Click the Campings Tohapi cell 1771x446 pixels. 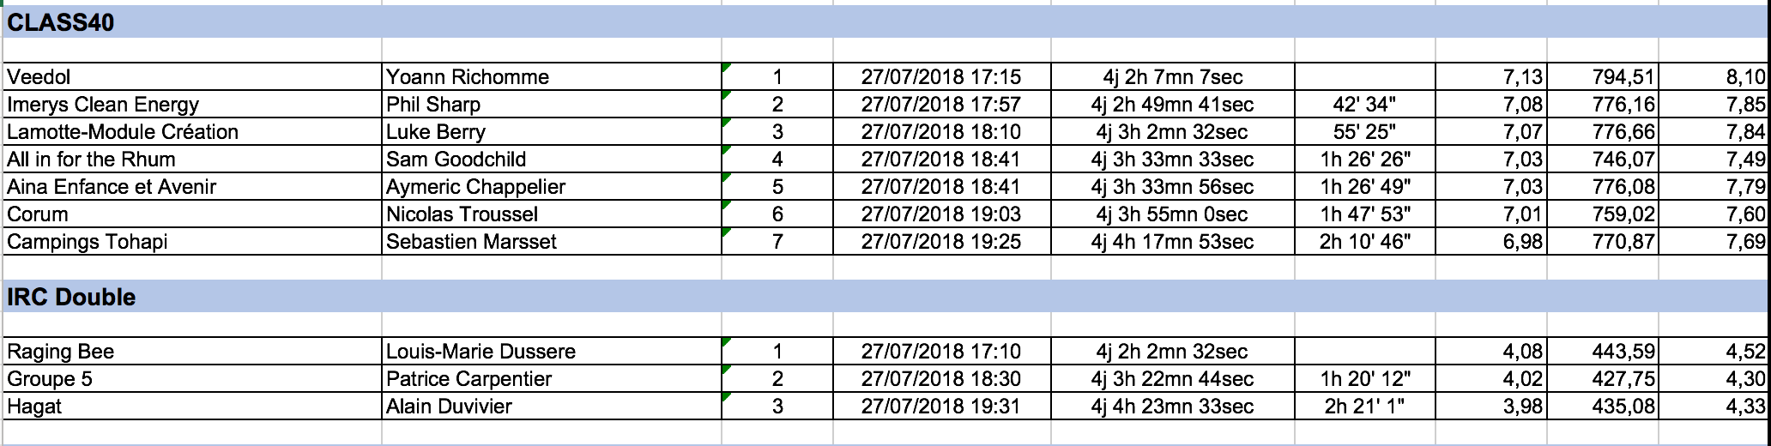click(87, 242)
